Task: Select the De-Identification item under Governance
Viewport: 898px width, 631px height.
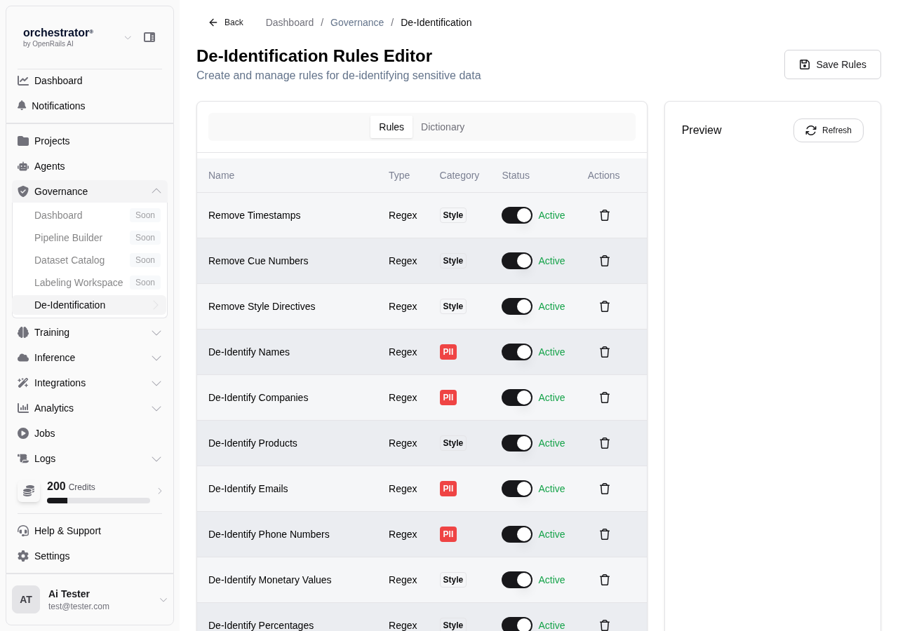Action: coord(69,305)
